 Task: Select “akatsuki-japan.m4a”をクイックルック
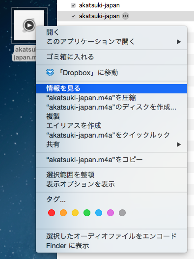111,135
